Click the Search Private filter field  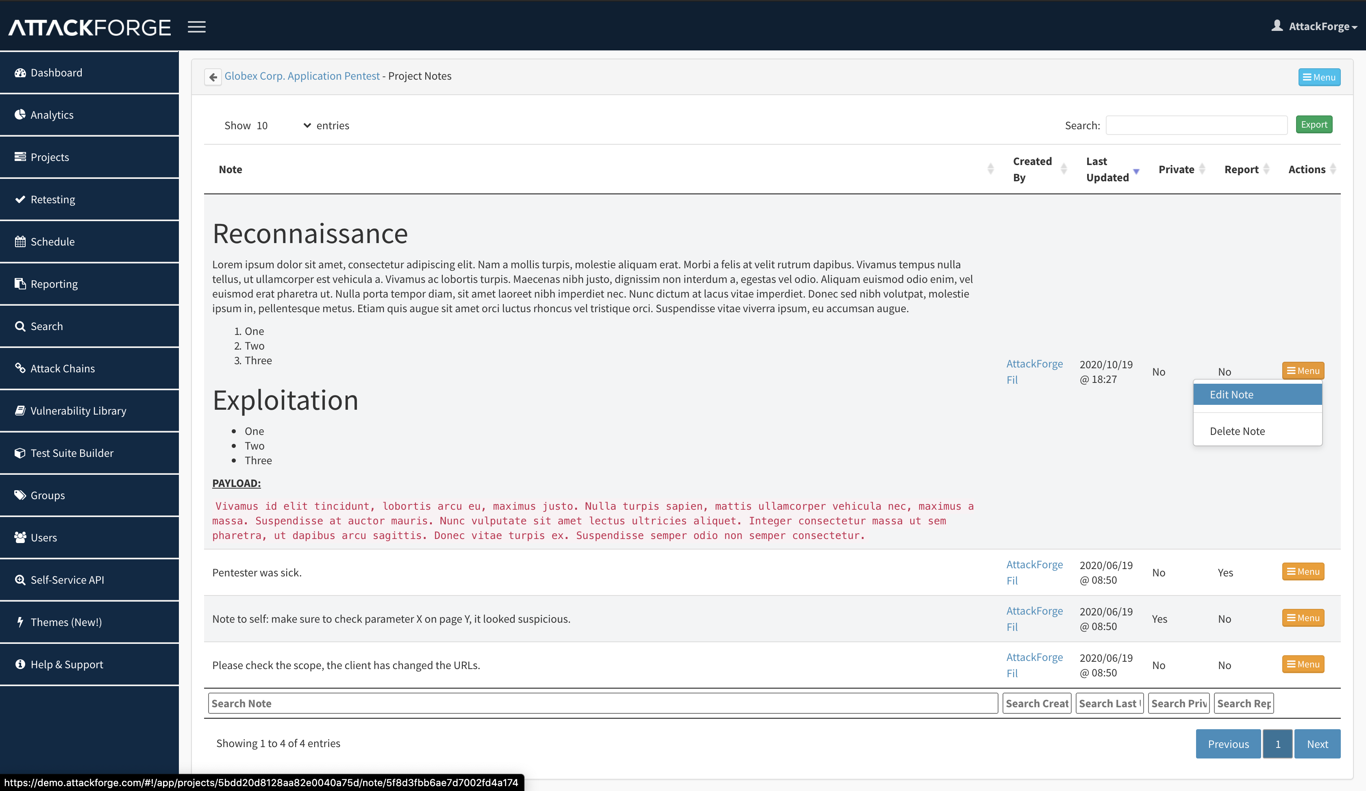click(x=1179, y=703)
